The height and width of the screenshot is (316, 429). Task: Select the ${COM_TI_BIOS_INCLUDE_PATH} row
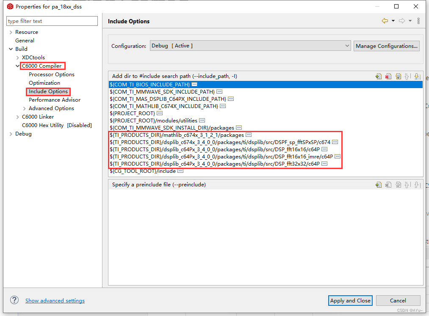click(x=266, y=84)
